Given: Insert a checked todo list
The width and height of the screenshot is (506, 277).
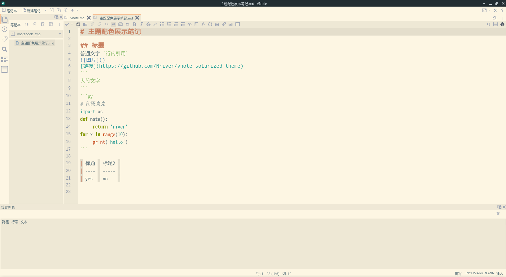Looking at the screenshot, I should [x=183, y=24].
